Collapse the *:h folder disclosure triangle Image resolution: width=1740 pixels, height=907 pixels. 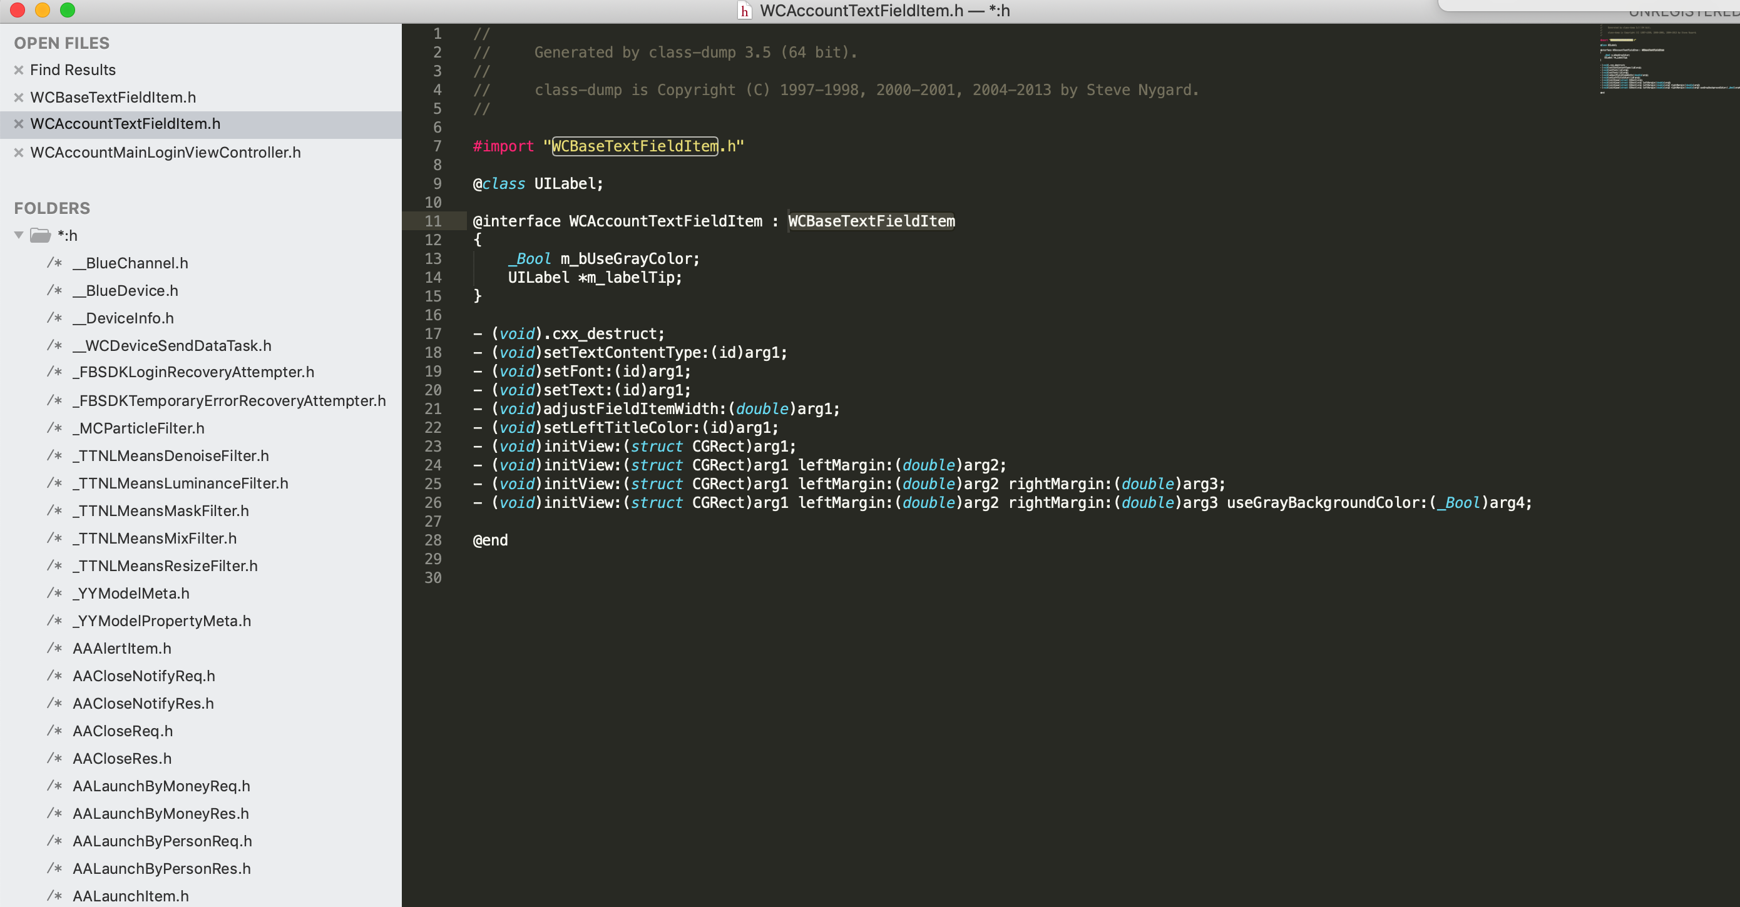(x=19, y=236)
